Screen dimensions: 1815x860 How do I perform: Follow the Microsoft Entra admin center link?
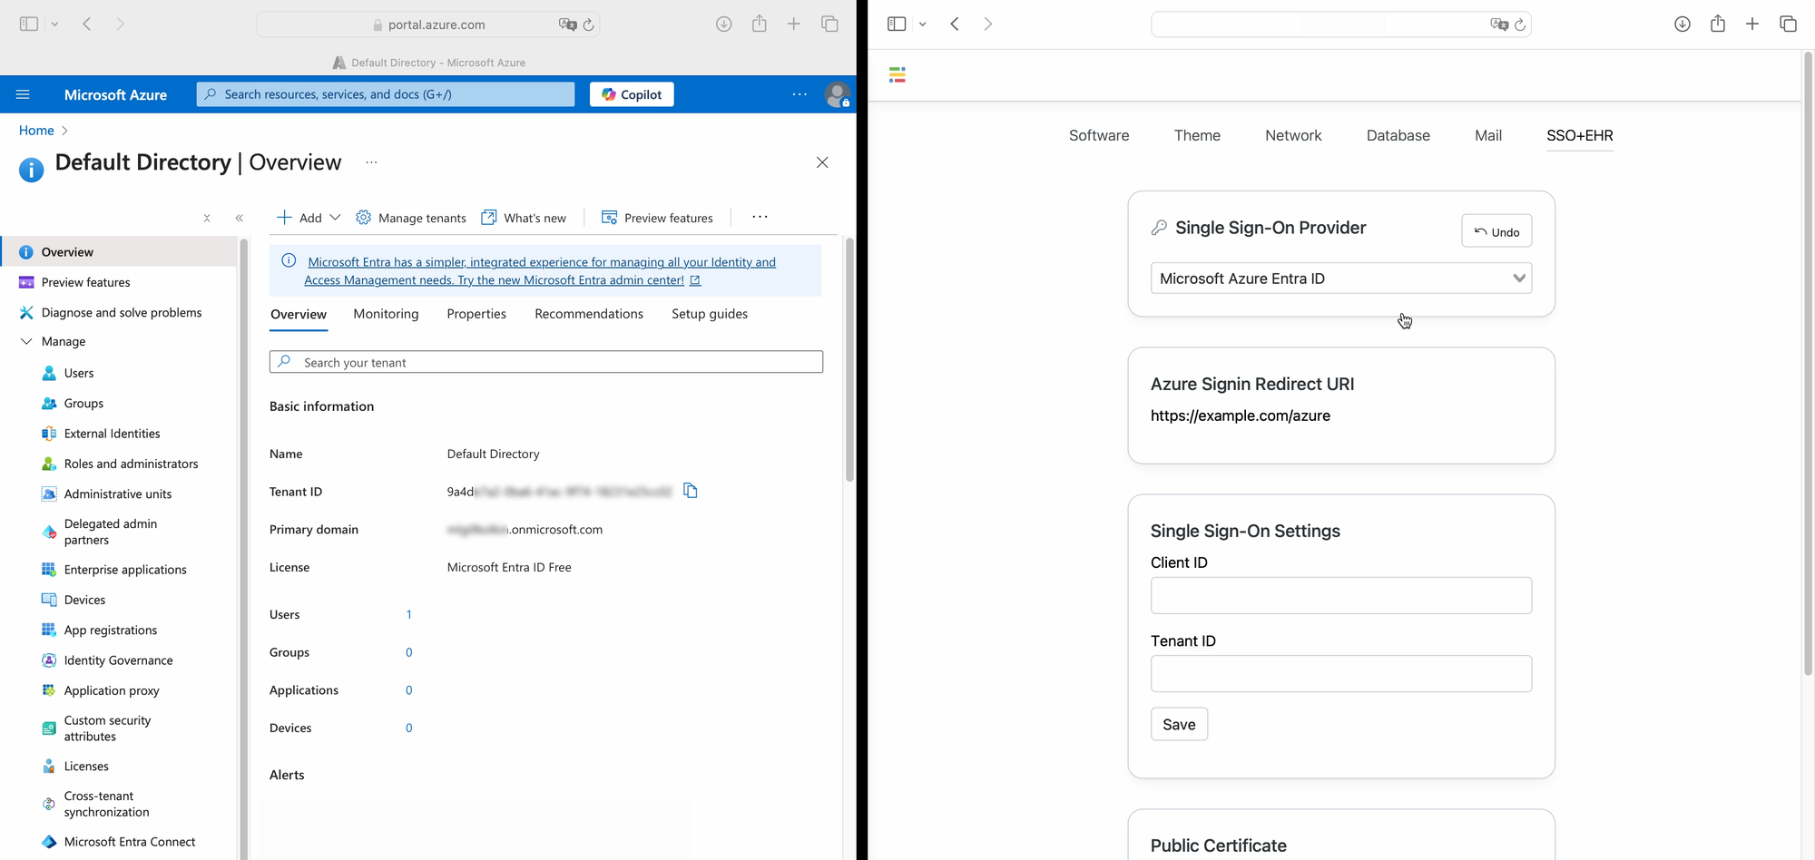click(x=540, y=271)
